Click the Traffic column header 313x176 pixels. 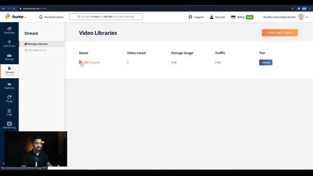pos(220,53)
